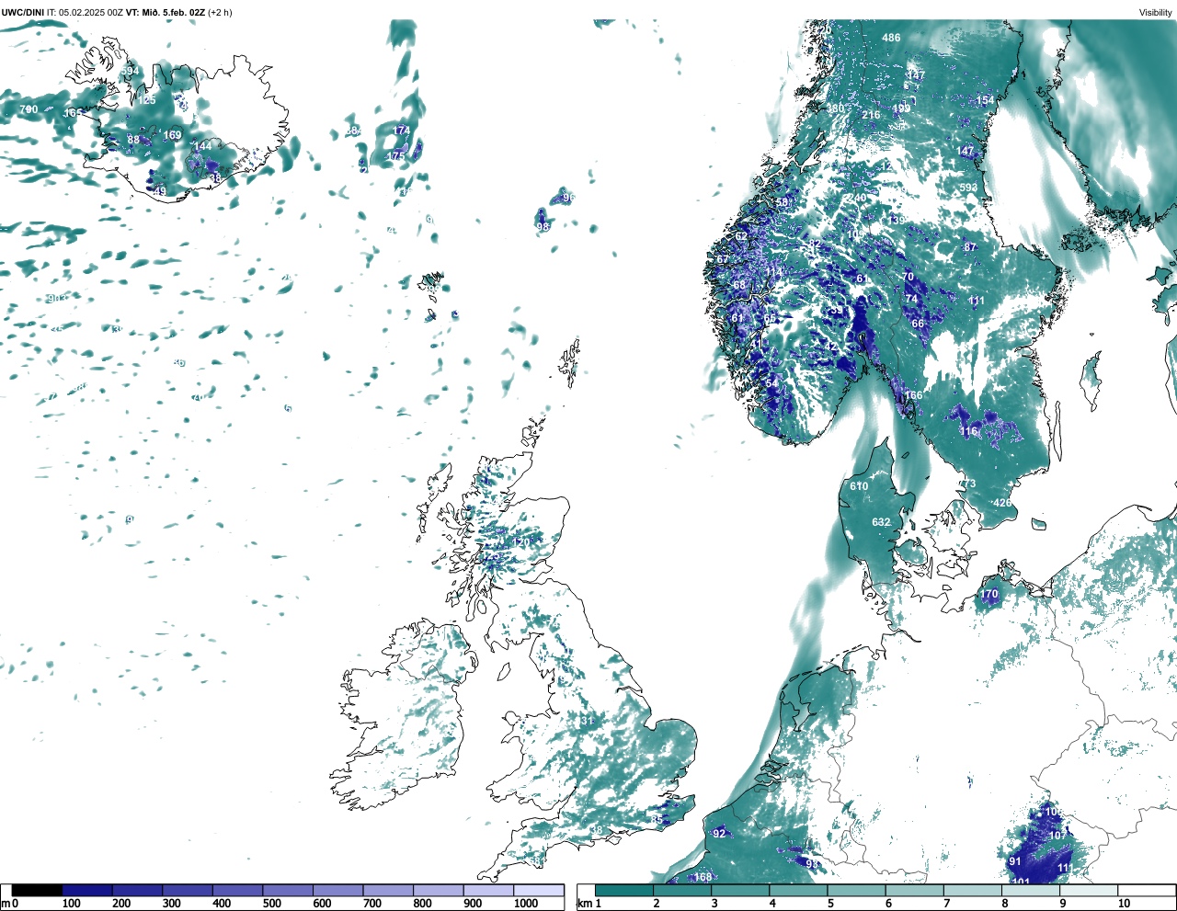Click the '05.02.2025 00Z' initial time text
Screen dimensions: 1177x911
click(x=91, y=13)
